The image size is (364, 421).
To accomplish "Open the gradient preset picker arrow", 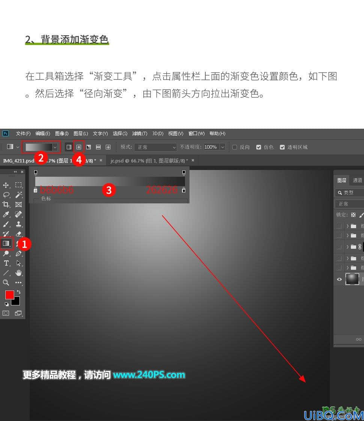I will [x=55, y=147].
